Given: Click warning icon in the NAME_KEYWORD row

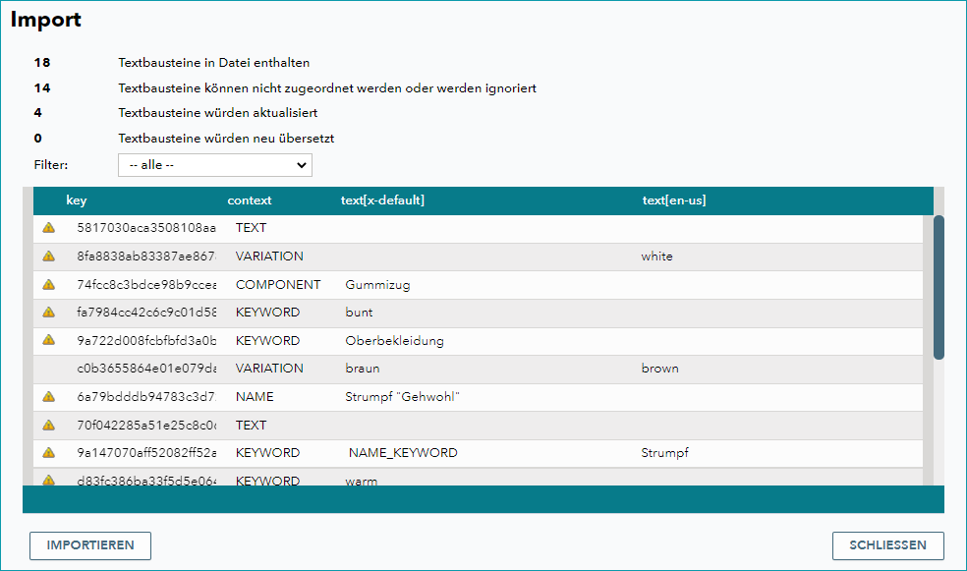Looking at the screenshot, I should [x=49, y=453].
